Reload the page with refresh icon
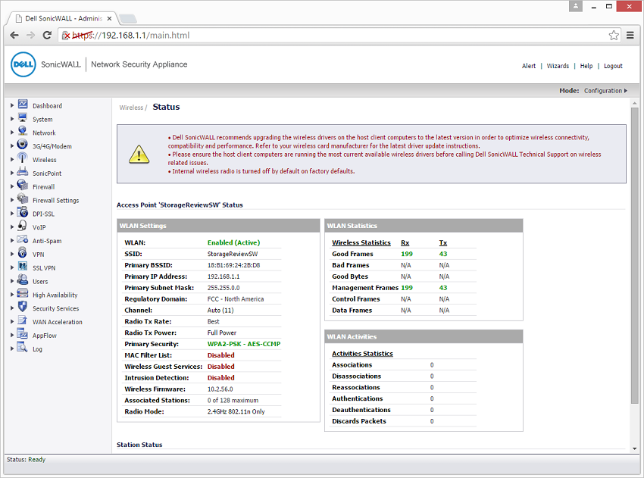The image size is (644, 478). 47,36
